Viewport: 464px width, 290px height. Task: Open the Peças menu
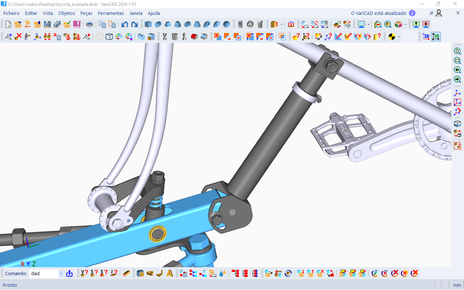[86, 13]
